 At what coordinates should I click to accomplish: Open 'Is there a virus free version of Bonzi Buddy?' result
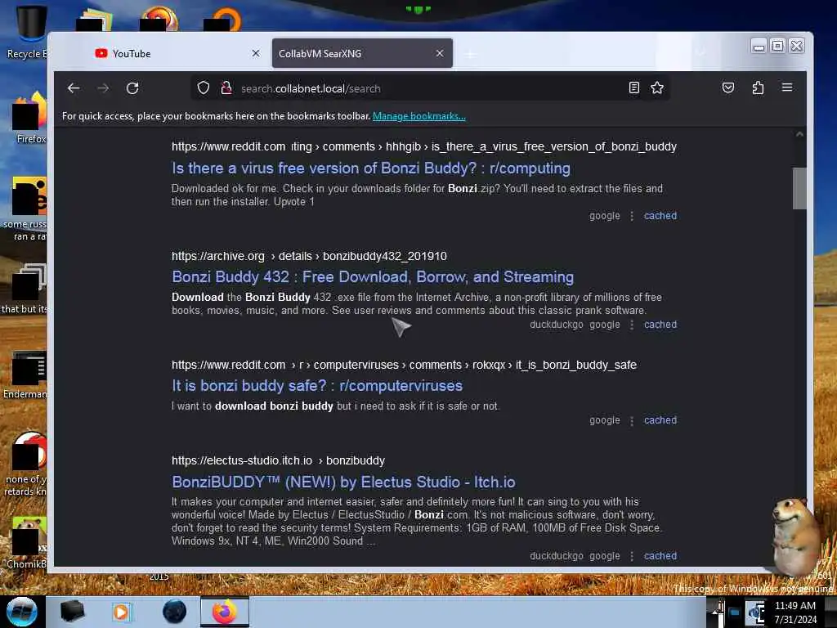[x=371, y=168]
